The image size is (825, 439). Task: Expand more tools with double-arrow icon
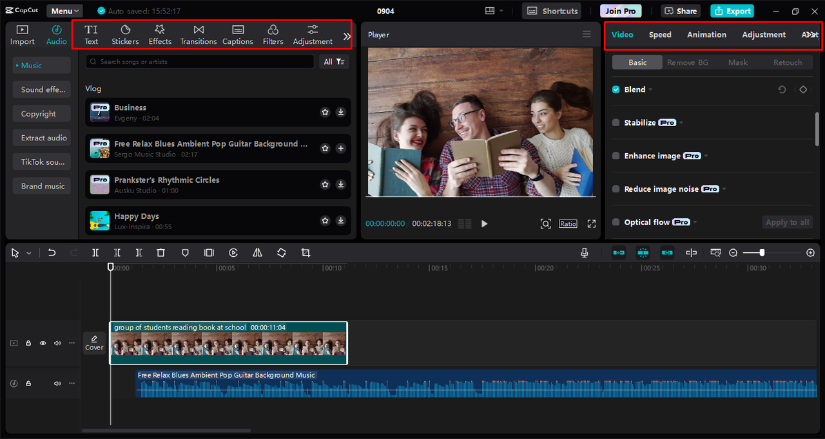(x=347, y=37)
